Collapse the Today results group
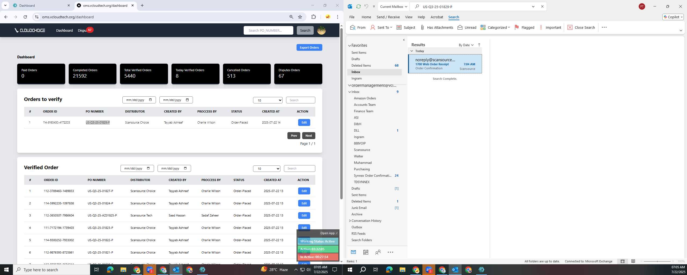The height and width of the screenshot is (275, 687). click(x=412, y=51)
